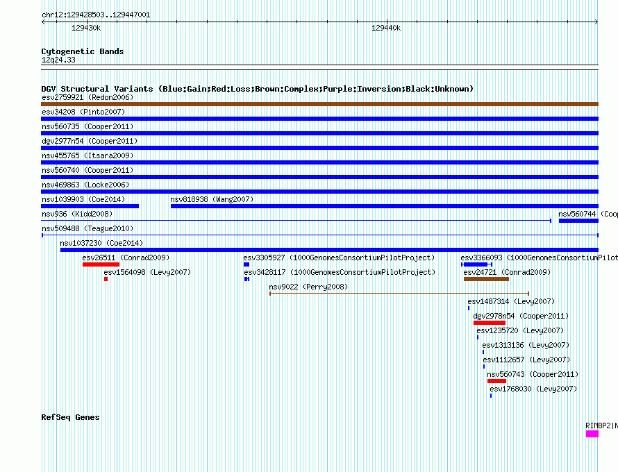The height and width of the screenshot is (472, 618).
Task: Open the nsv818938 (Wang2007) variant link
Action: [208, 199]
